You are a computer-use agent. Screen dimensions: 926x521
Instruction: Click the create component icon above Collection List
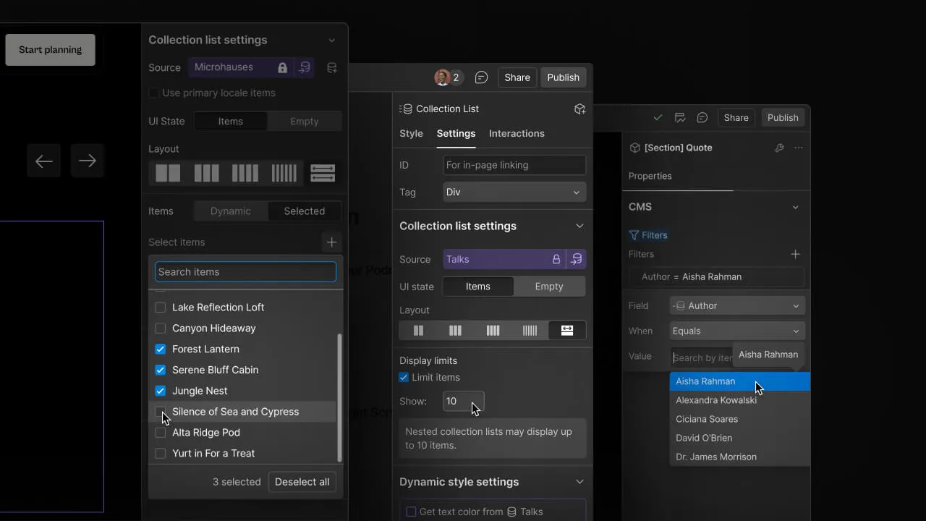click(x=579, y=109)
